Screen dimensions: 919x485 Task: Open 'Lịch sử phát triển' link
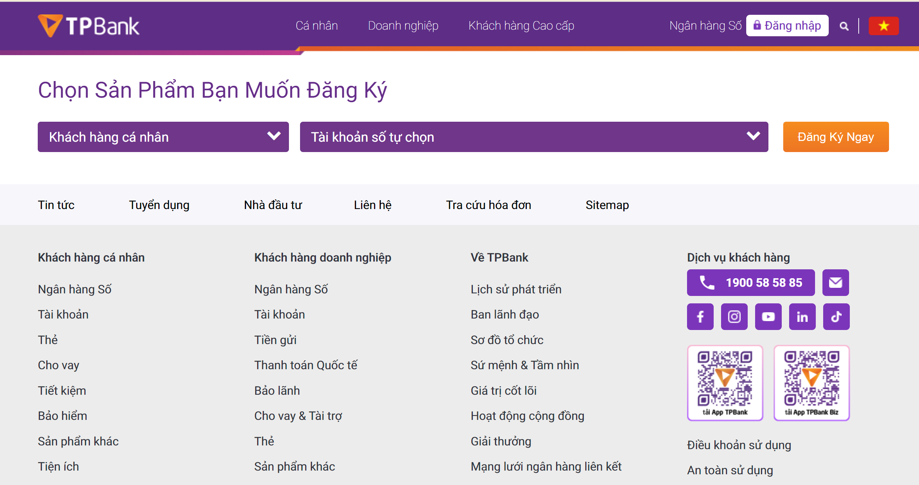pos(516,289)
